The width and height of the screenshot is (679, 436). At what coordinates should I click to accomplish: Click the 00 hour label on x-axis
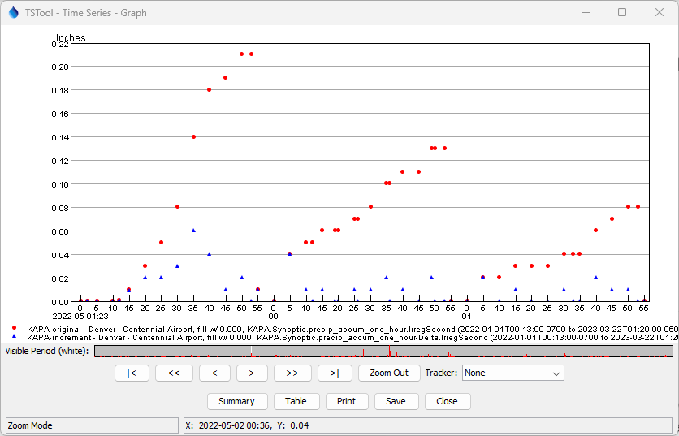[273, 317]
